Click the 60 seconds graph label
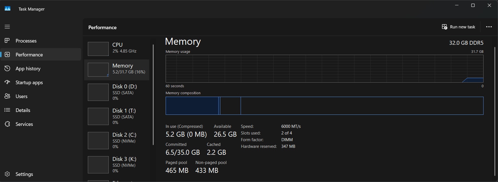498x182 pixels. click(175, 86)
